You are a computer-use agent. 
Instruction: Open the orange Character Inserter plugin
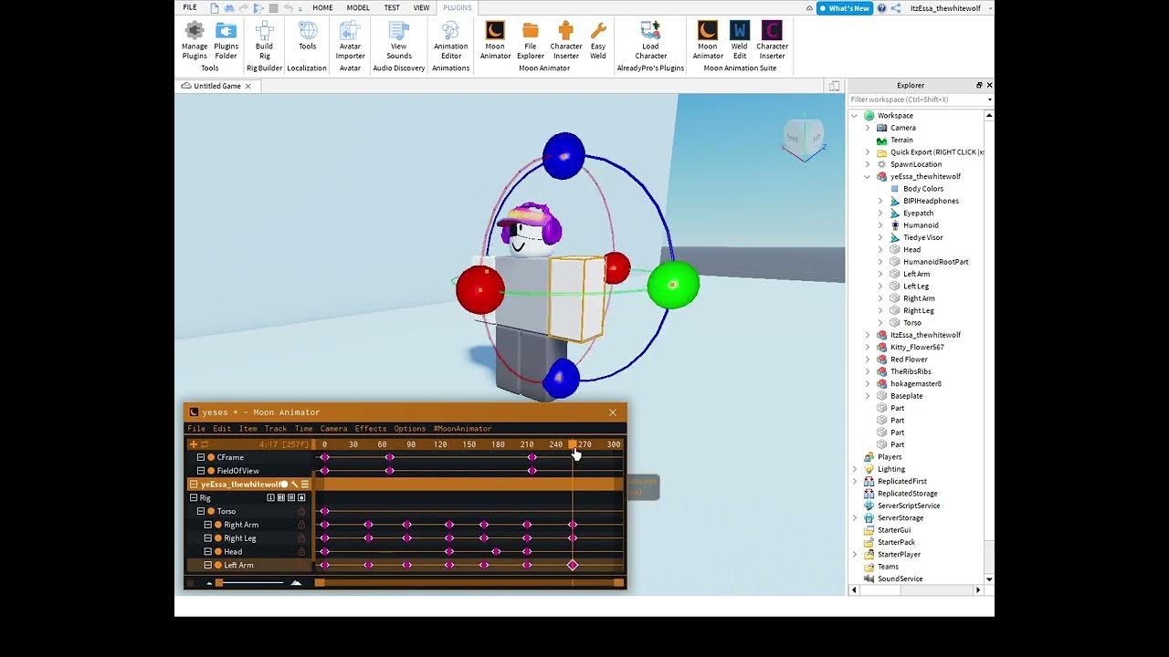(x=565, y=41)
